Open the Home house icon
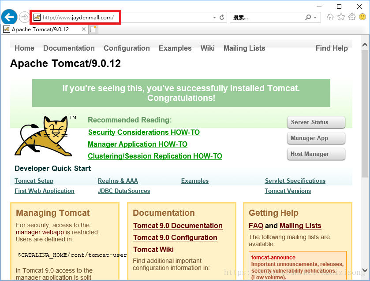The height and width of the screenshot is (281, 370). pyautogui.click(x=330, y=17)
